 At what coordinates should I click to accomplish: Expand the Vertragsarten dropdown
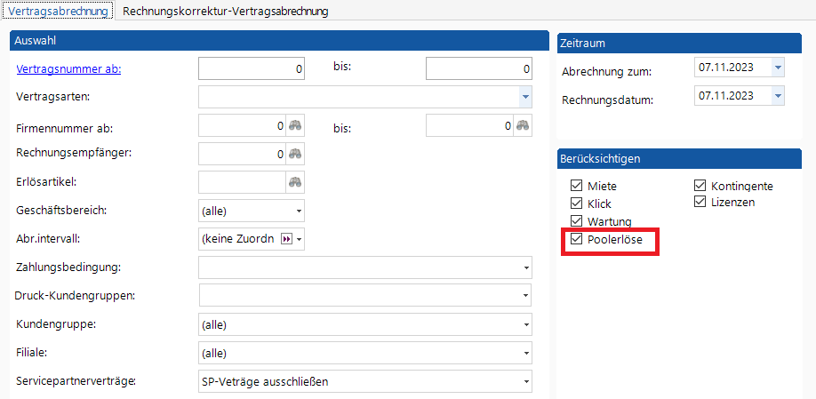pyautogui.click(x=524, y=97)
